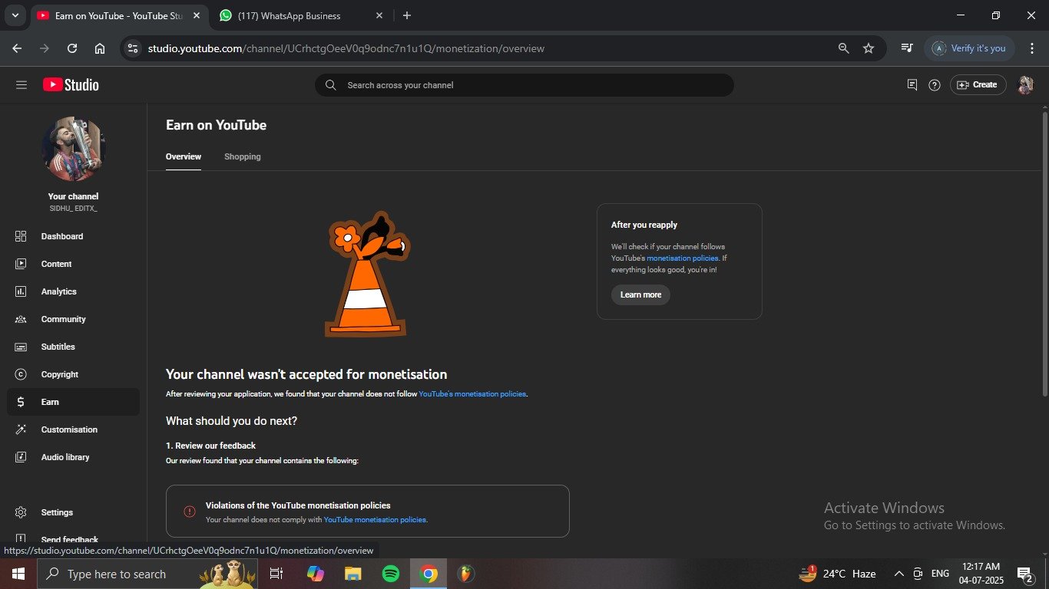1049x589 pixels.
Task: Click the Earn dollar icon
Action: point(21,402)
